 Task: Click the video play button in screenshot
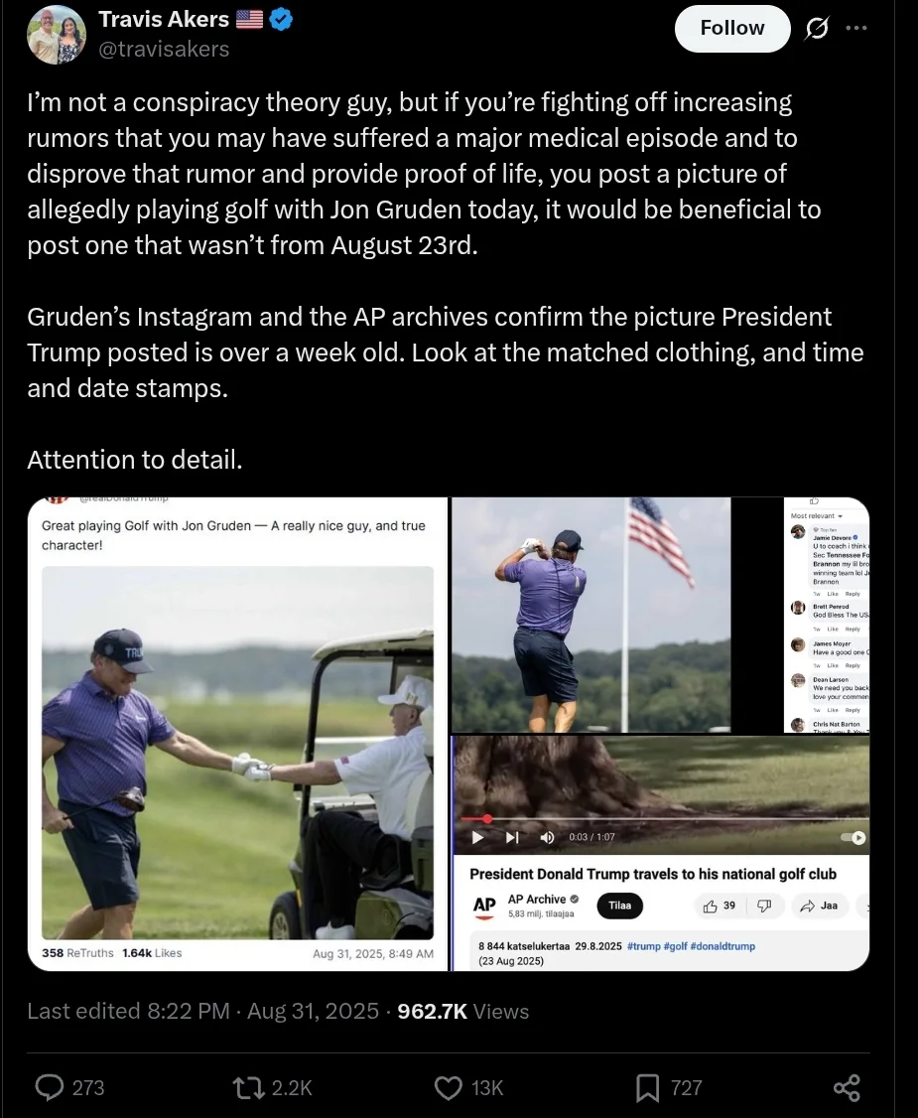click(x=478, y=838)
